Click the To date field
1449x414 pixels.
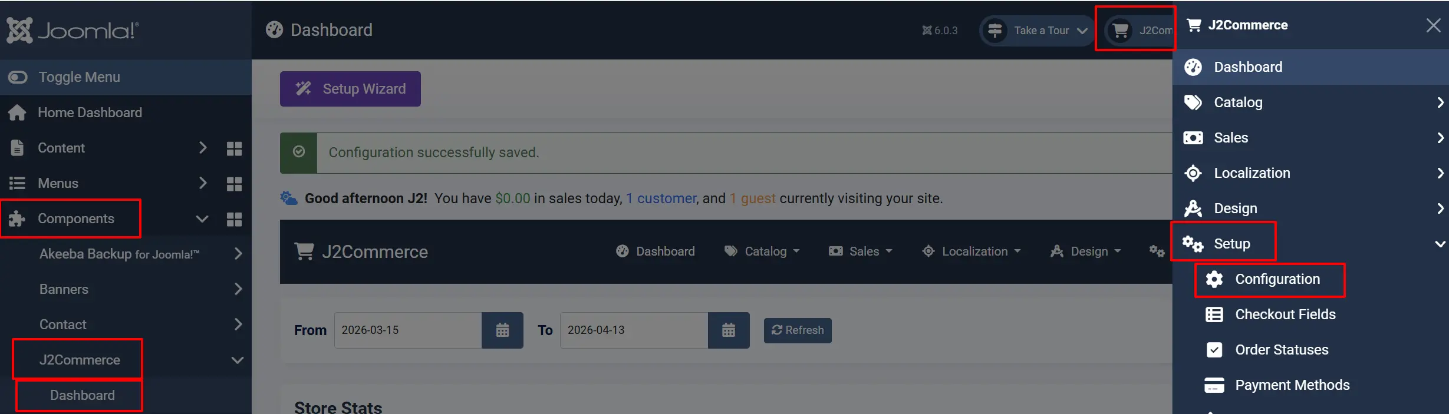pos(634,330)
